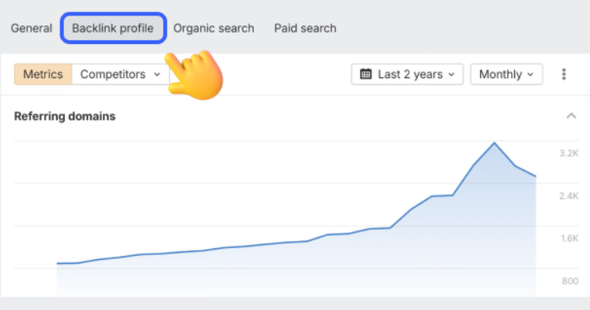Open the Monthly interval dropdown
The height and width of the screenshot is (310, 590).
[x=507, y=74]
